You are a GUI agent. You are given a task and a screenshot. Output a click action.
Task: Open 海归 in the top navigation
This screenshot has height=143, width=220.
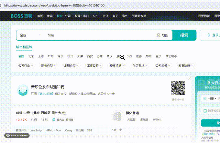coord(86,16)
